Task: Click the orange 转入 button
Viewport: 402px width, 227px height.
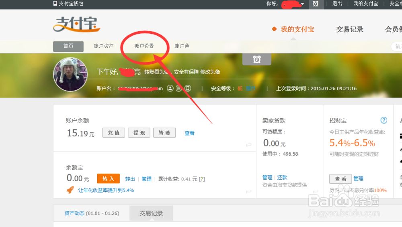Action: tap(108, 178)
